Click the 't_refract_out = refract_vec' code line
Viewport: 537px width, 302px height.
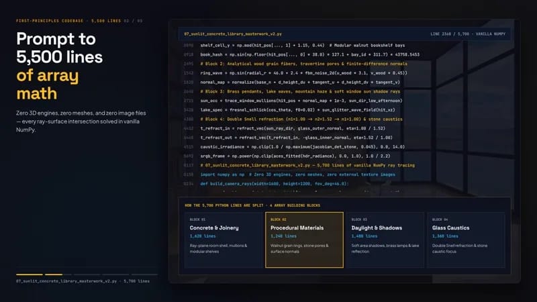tap(296, 138)
